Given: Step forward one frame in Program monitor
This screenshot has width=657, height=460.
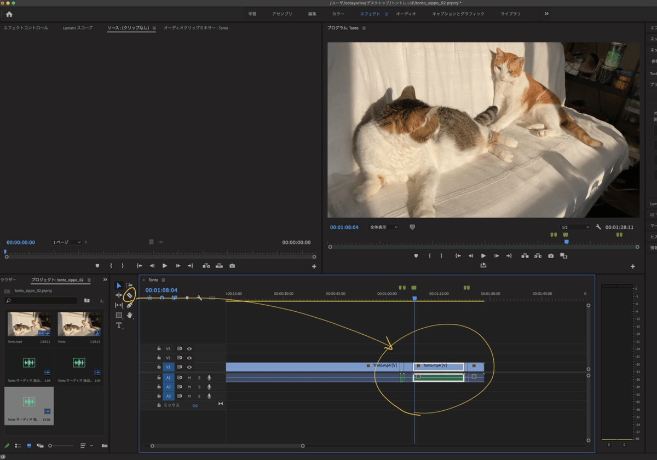Looking at the screenshot, I should pyautogui.click(x=497, y=255).
